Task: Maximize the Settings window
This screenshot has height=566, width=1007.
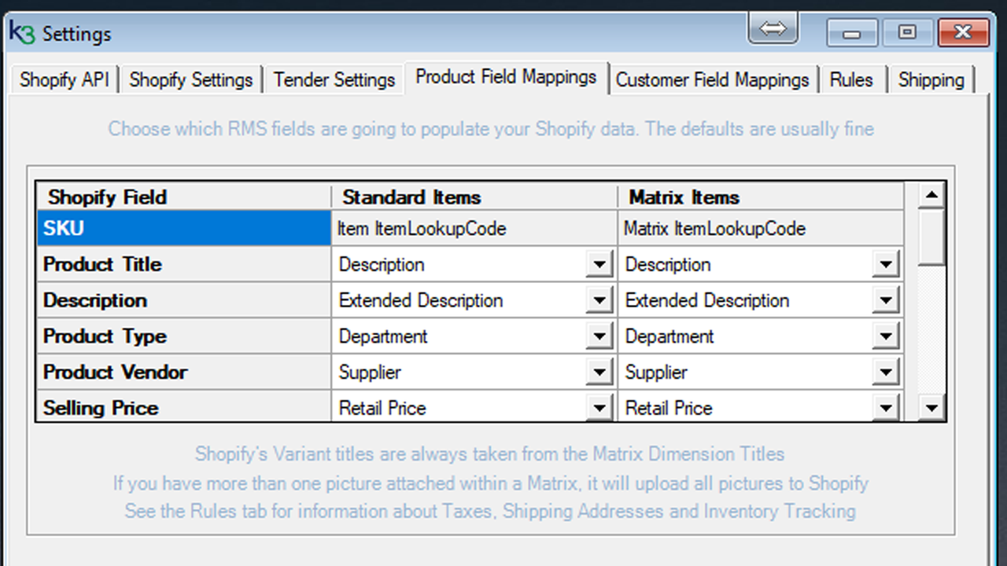Action: 907,32
